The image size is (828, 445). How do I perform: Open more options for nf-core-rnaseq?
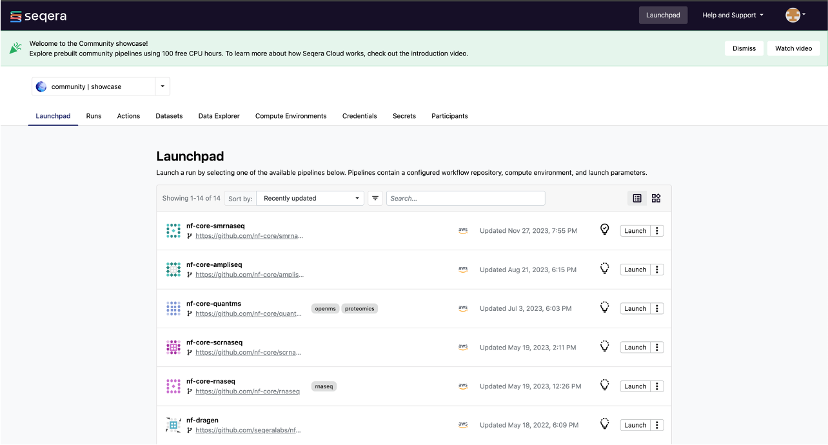pyautogui.click(x=657, y=386)
